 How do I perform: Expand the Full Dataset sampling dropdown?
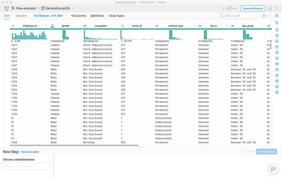coord(49,16)
